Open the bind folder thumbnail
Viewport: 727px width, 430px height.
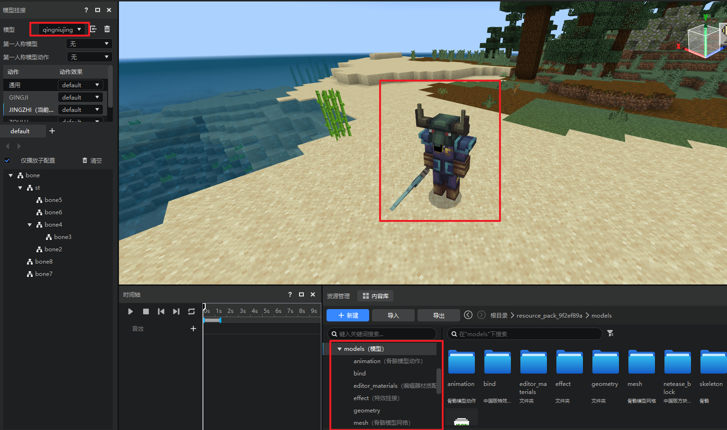[x=497, y=362]
